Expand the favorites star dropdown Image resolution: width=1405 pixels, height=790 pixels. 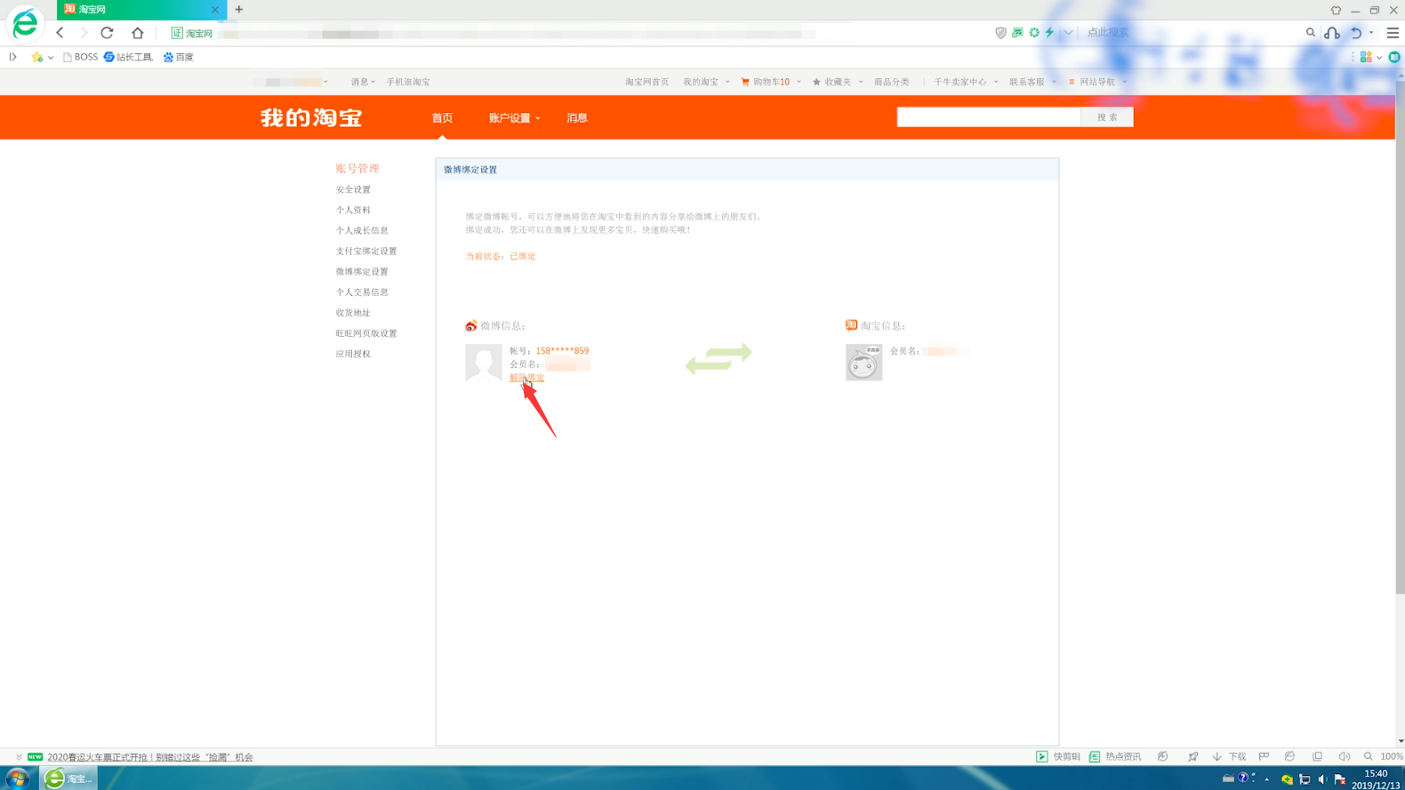(x=51, y=58)
